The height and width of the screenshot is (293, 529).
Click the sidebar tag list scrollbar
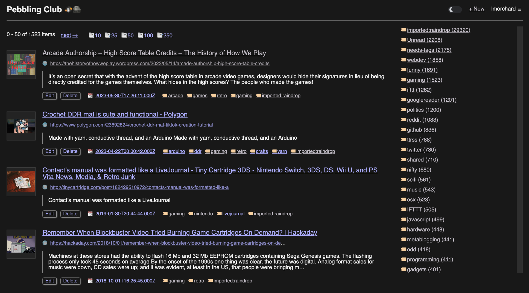tap(519, 150)
